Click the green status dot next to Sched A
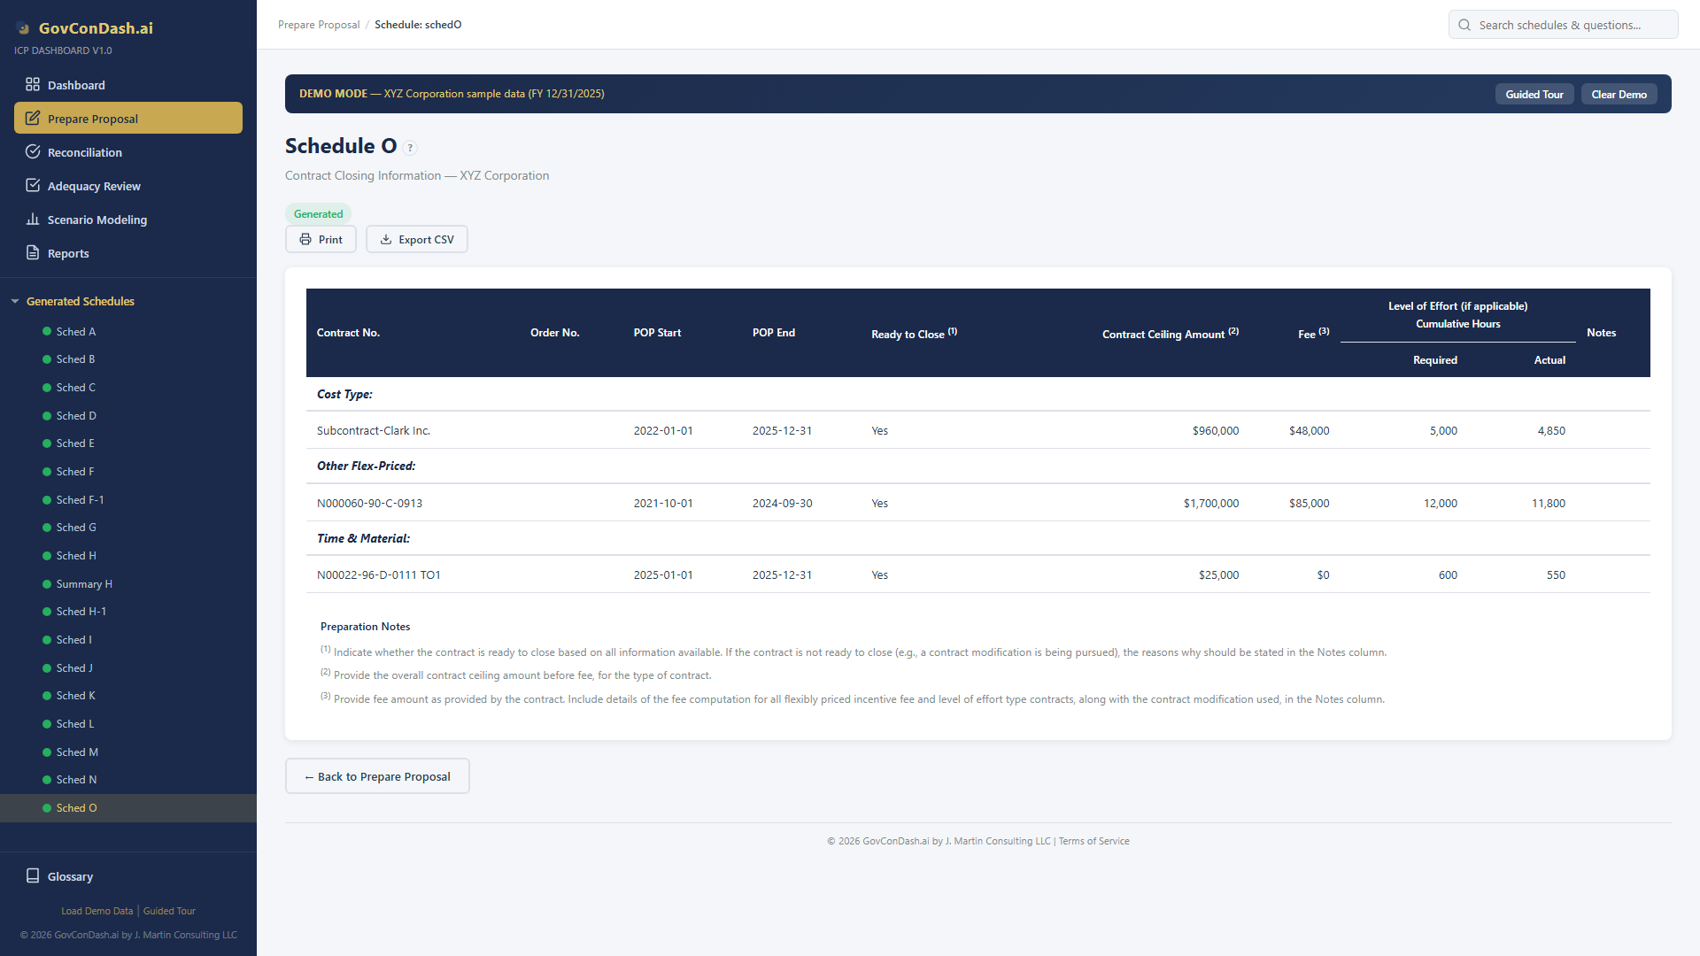The width and height of the screenshot is (1700, 956). [45, 331]
